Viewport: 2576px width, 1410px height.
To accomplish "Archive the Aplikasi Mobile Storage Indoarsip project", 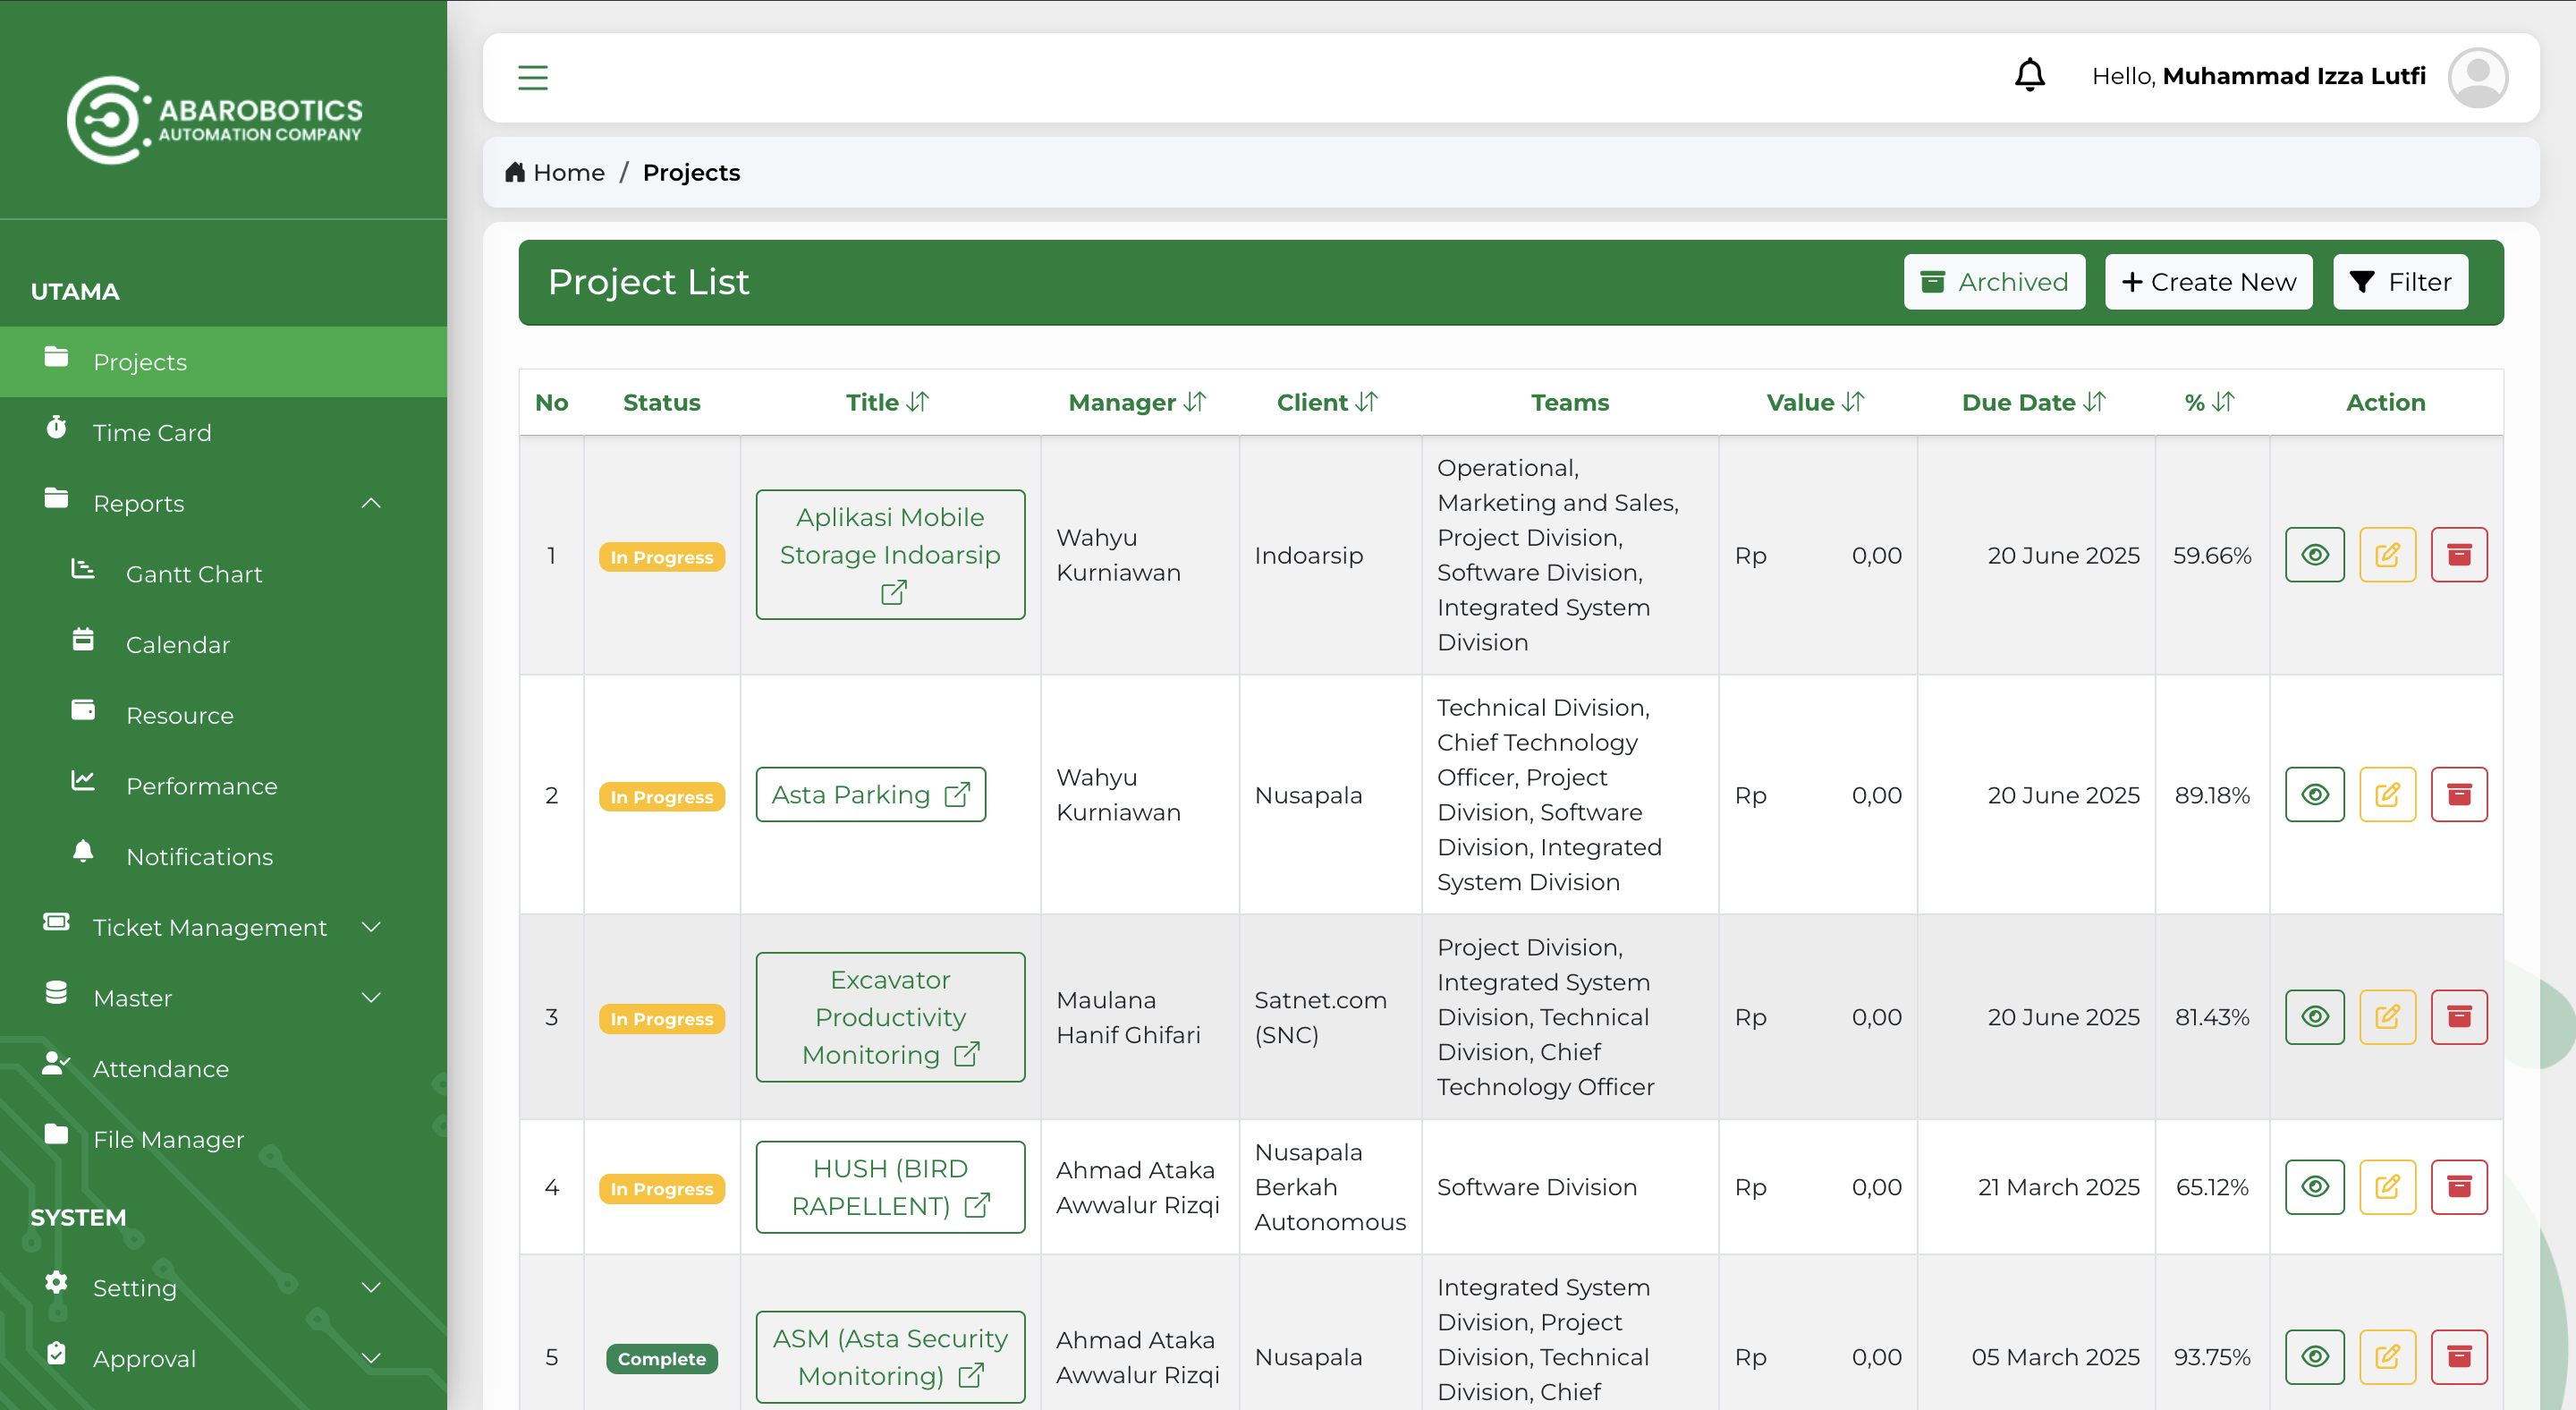I will click(x=2459, y=555).
